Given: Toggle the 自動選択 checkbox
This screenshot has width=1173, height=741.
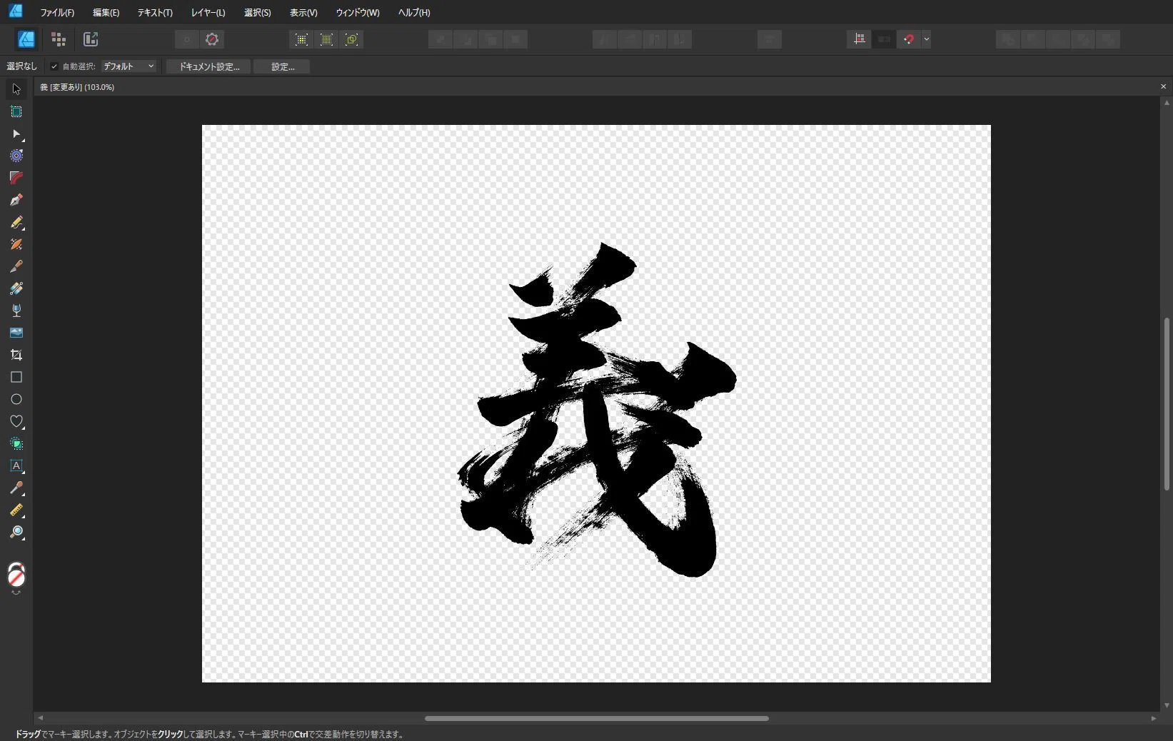Looking at the screenshot, I should (x=54, y=66).
